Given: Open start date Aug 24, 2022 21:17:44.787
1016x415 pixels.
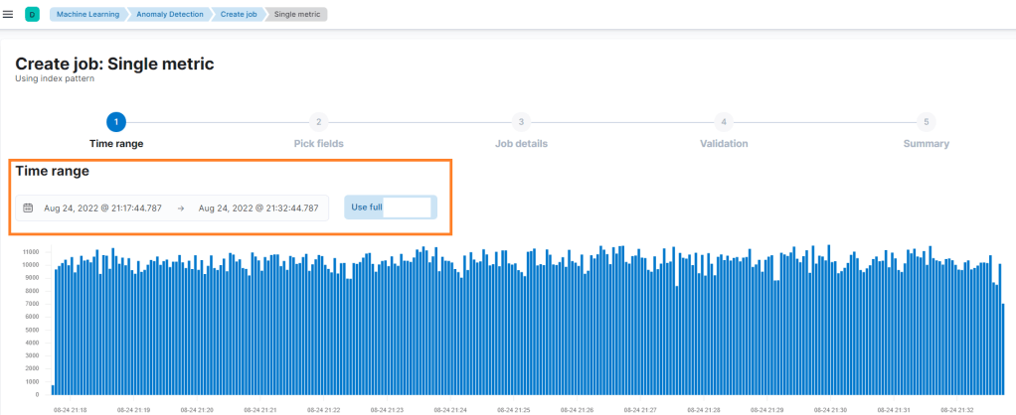Looking at the screenshot, I should (x=102, y=208).
